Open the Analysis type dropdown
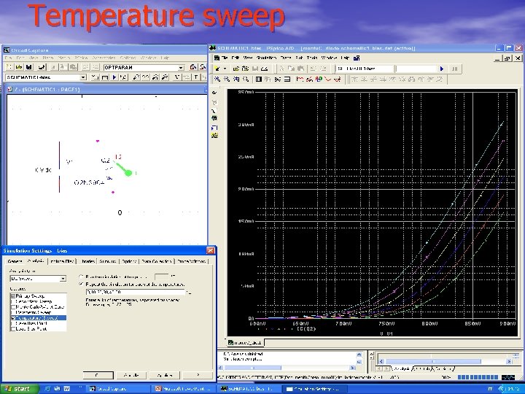525x394 pixels. (x=63, y=279)
